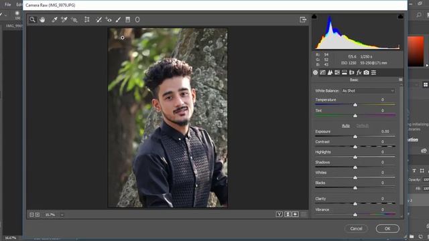Confirm edits with the OK button
This screenshot has height=241, width=429.
pyautogui.click(x=387, y=228)
